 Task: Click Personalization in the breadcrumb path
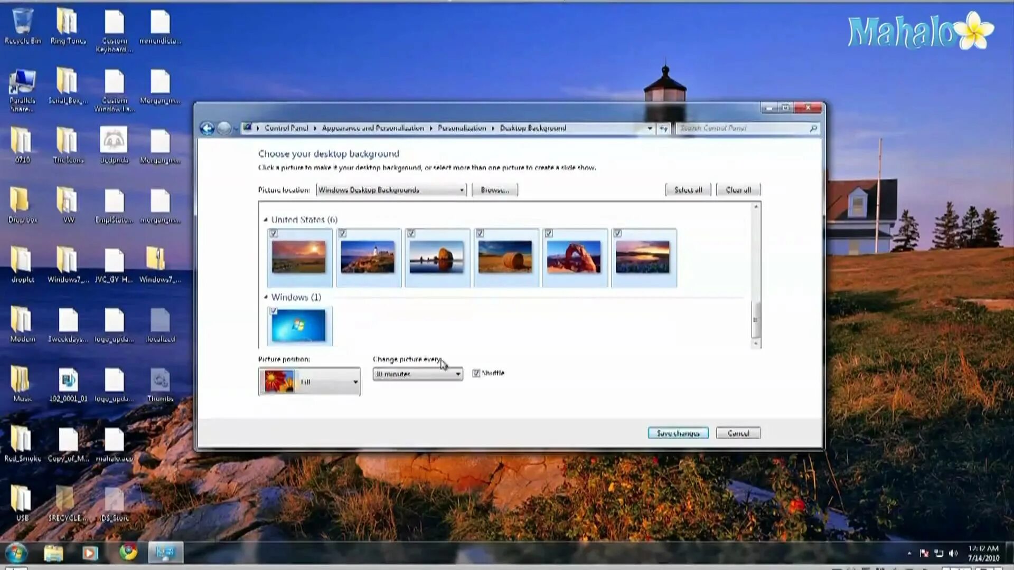462,128
